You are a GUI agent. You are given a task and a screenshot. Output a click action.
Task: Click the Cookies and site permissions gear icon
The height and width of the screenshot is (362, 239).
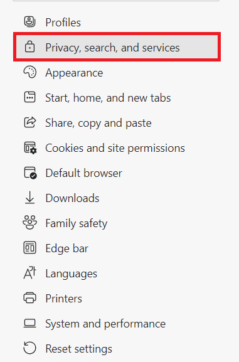tap(30, 148)
